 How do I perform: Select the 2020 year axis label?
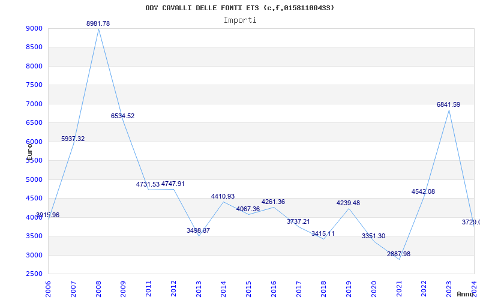point(374,289)
